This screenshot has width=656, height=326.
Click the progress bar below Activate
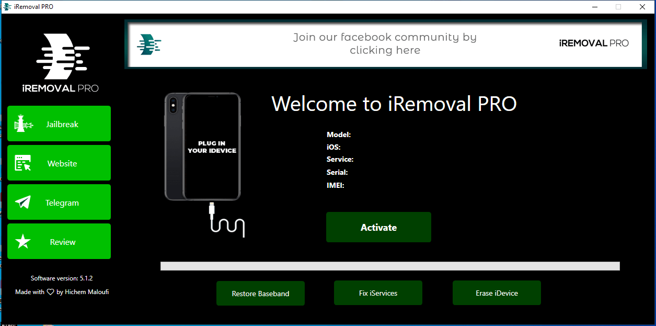(x=389, y=266)
